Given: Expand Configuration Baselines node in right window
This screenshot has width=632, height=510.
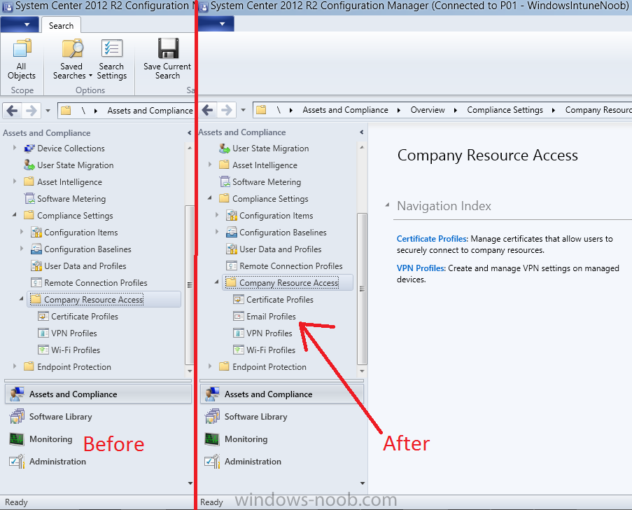Looking at the screenshot, I should pyautogui.click(x=217, y=232).
